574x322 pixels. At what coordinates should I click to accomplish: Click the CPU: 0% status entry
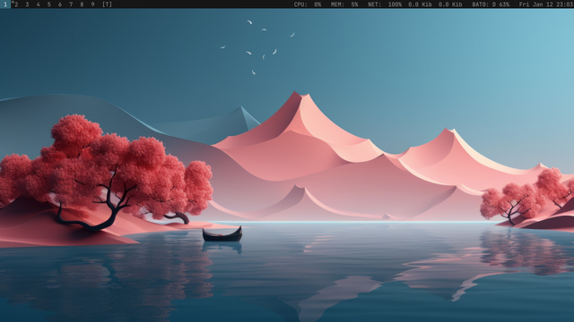tap(308, 4)
